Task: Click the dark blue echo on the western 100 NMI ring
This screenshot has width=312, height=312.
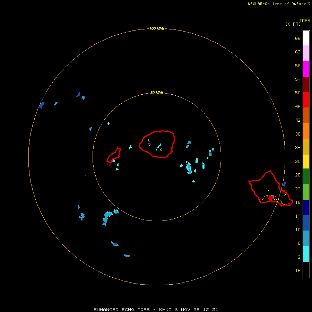Action: click(x=42, y=105)
